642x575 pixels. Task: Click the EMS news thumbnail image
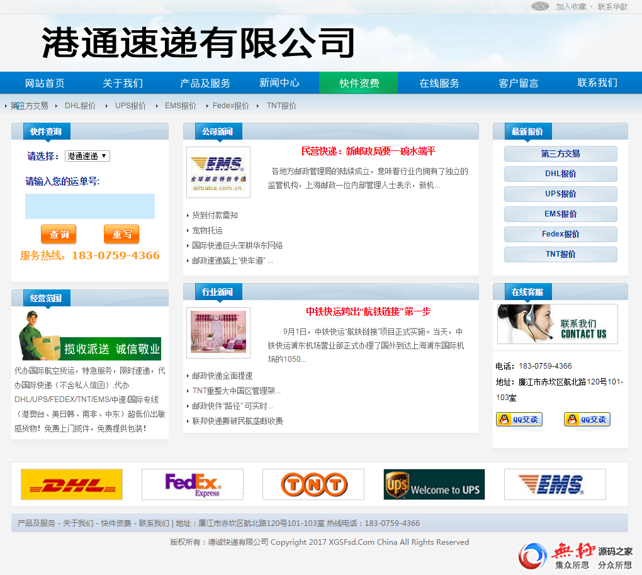[218, 172]
